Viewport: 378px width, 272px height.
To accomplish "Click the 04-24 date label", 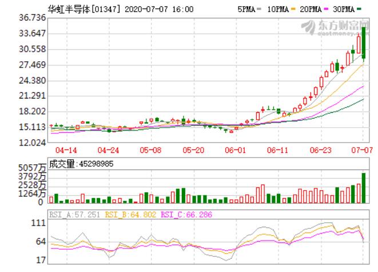I will click(x=108, y=151).
